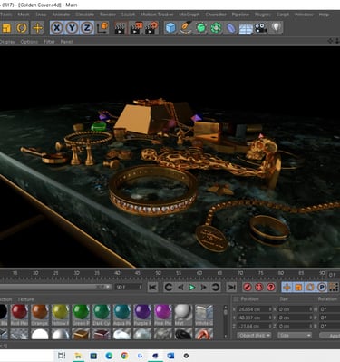
Task: Click Record Active Objects red button
Action: [x=248, y=287]
